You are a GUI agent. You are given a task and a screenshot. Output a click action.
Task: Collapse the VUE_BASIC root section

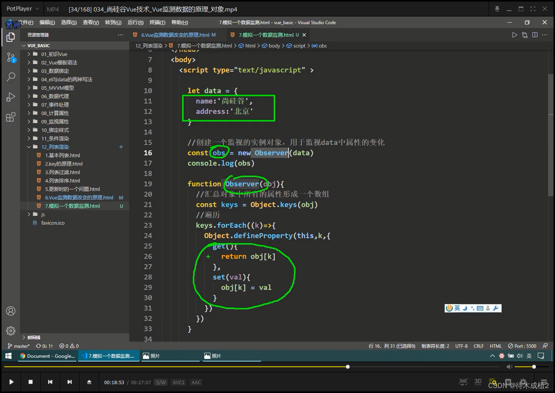click(74, 46)
